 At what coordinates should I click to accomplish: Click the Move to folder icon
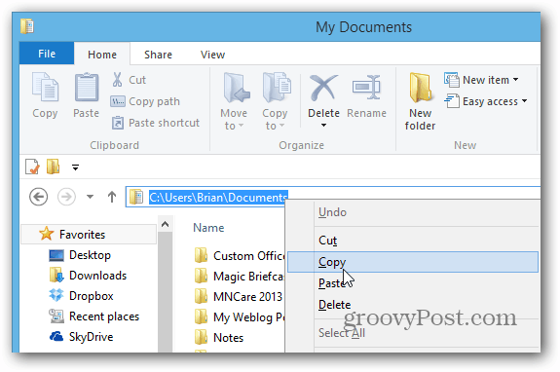tap(236, 88)
